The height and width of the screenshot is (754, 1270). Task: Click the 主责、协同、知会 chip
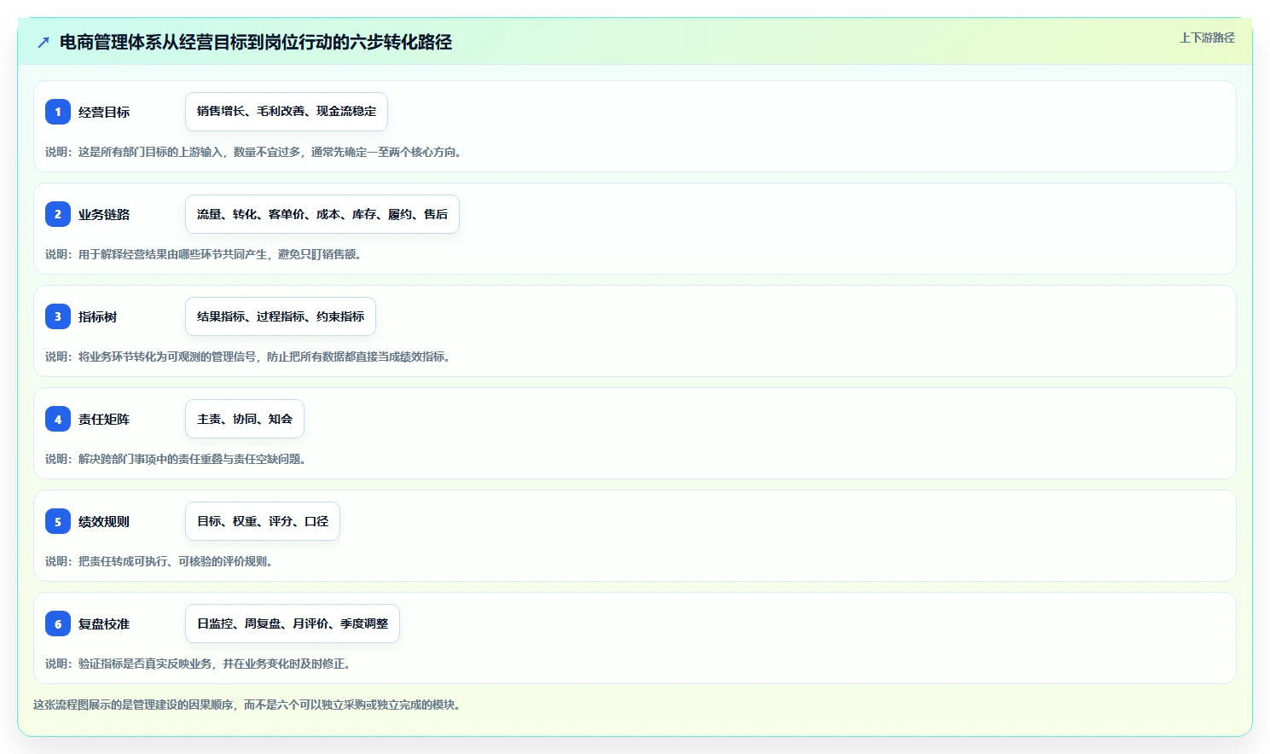(245, 419)
